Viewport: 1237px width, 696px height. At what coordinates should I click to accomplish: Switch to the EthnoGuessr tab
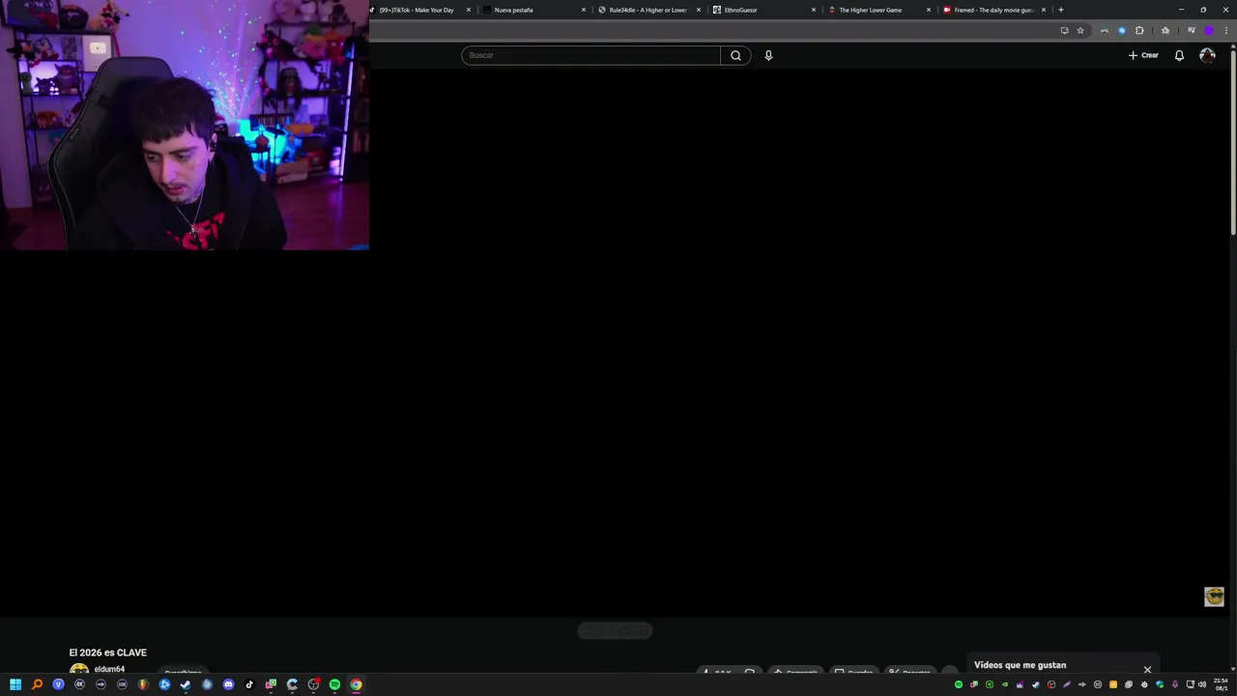point(764,10)
